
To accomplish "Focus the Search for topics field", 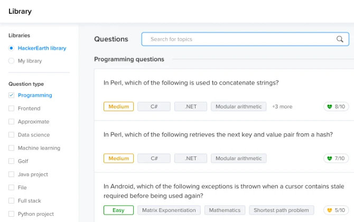I will [x=245, y=39].
